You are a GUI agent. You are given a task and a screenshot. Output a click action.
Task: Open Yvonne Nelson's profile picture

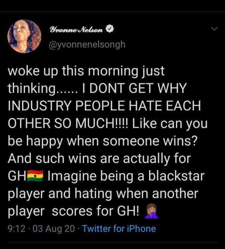click(x=24, y=36)
